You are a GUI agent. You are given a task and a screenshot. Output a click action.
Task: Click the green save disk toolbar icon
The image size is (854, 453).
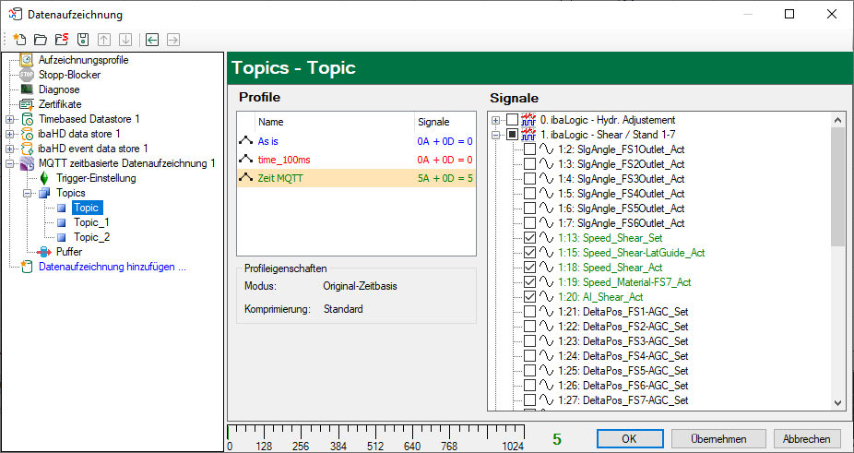83,40
